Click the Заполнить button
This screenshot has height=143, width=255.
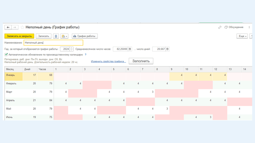[141, 61]
